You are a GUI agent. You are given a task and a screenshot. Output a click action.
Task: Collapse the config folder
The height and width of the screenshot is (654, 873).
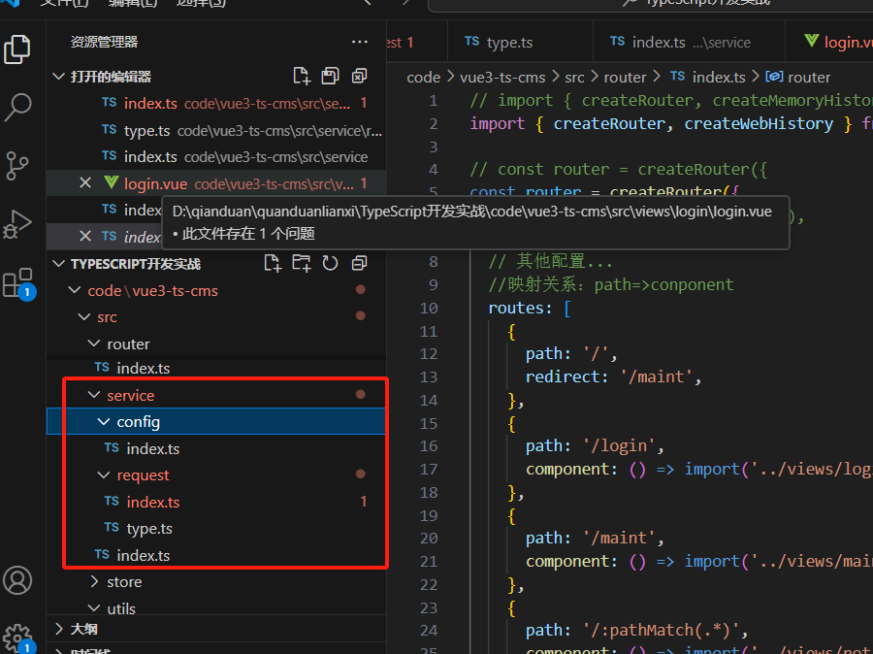104,422
